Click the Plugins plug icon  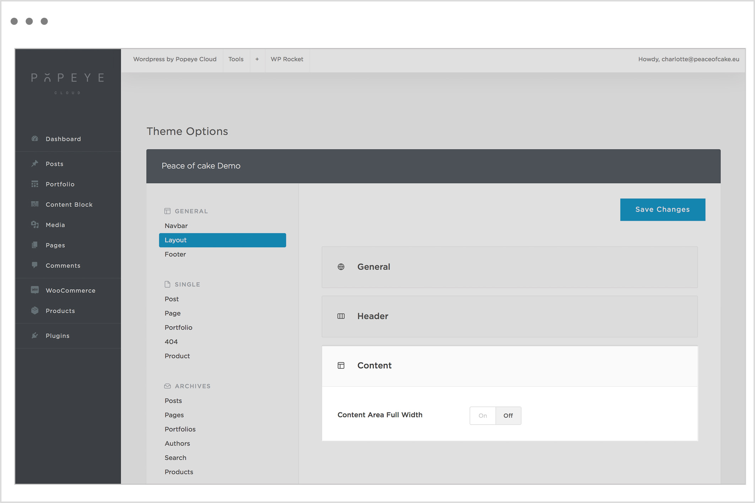[35, 335]
